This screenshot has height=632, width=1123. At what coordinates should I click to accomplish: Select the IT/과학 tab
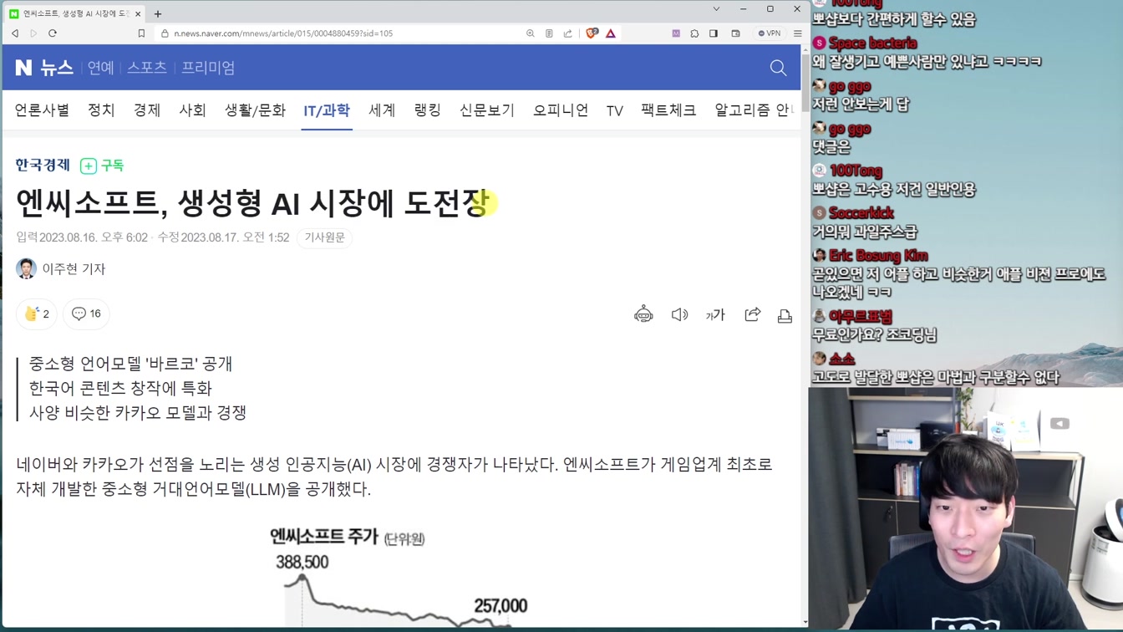[327, 110]
